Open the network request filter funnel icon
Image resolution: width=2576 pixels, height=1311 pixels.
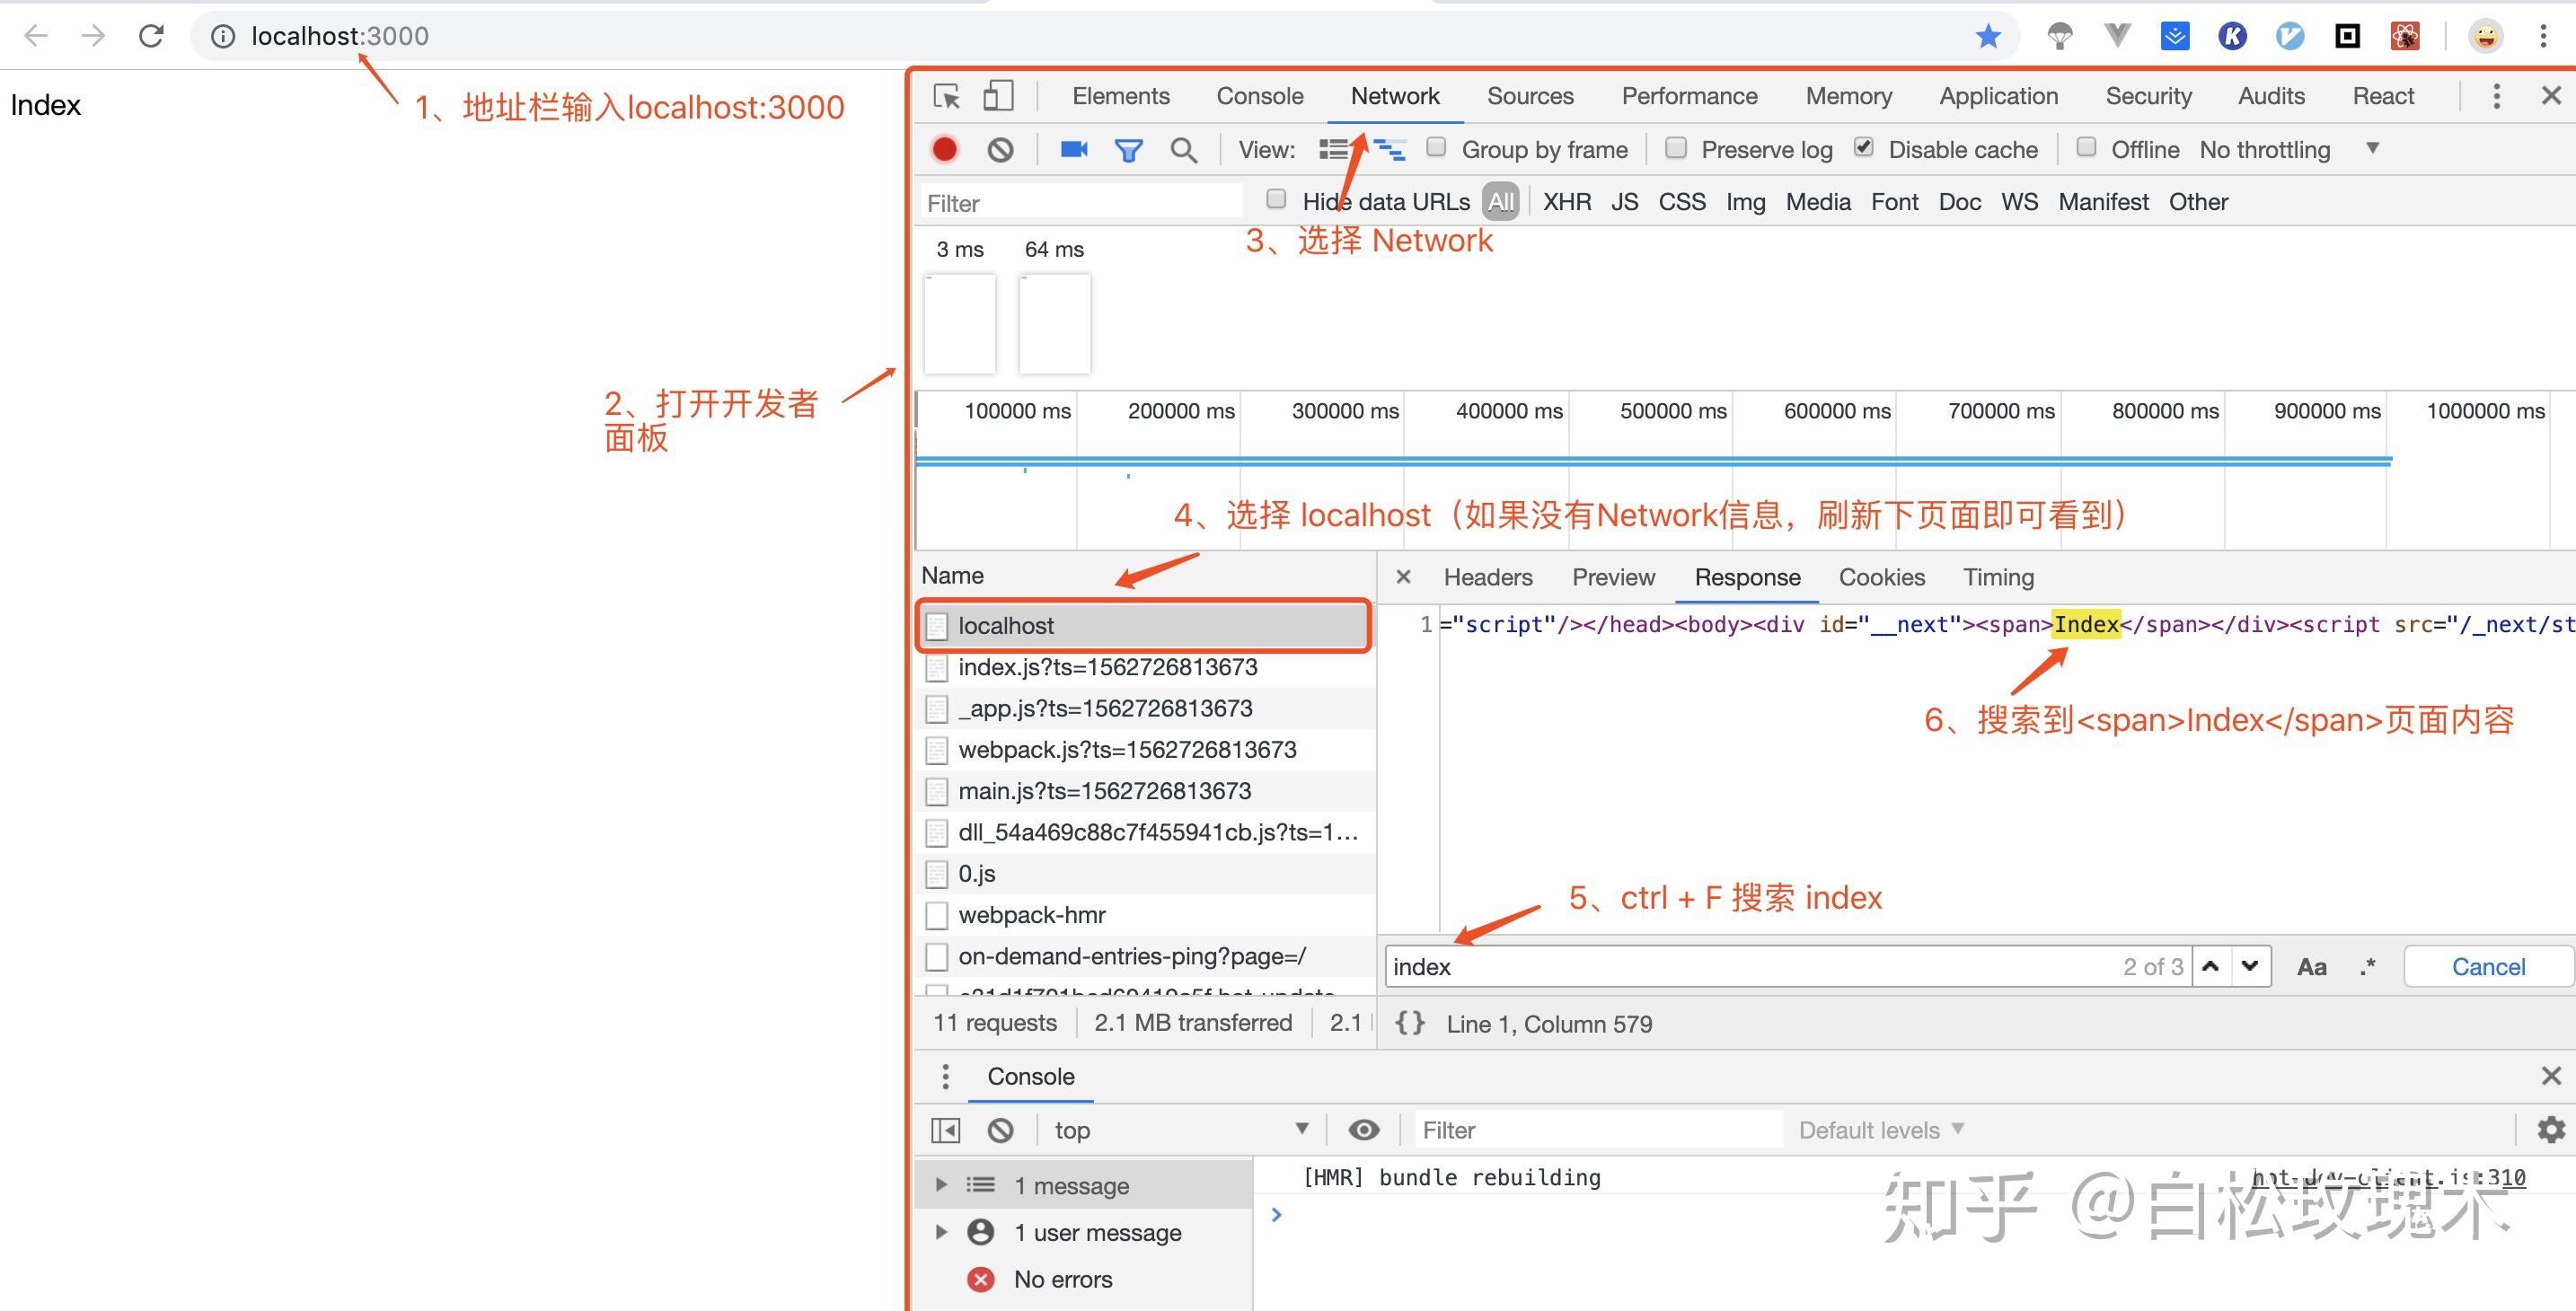(1128, 149)
